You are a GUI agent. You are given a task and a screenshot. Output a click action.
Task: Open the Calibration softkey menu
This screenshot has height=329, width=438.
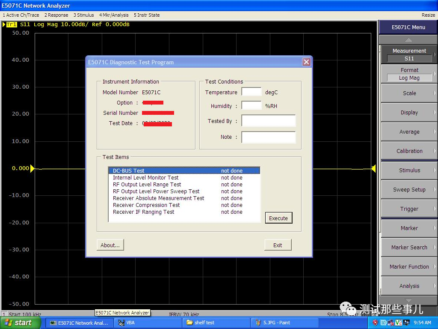coord(409,151)
